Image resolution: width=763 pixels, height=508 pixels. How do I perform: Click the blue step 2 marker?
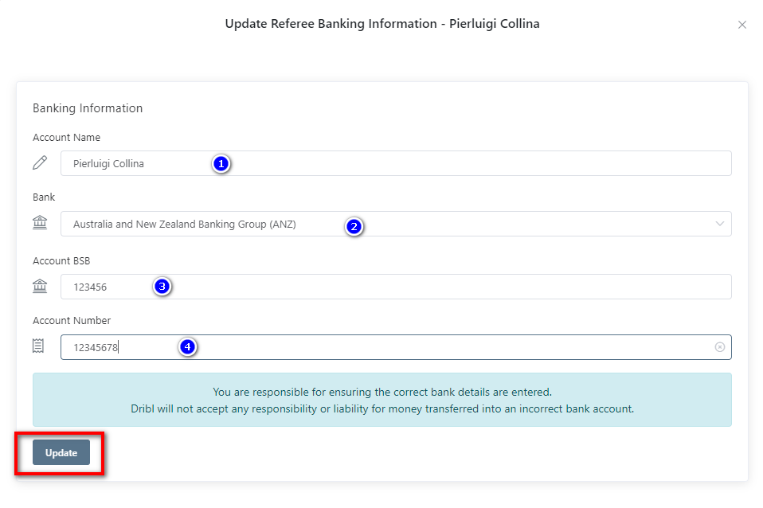(x=354, y=226)
